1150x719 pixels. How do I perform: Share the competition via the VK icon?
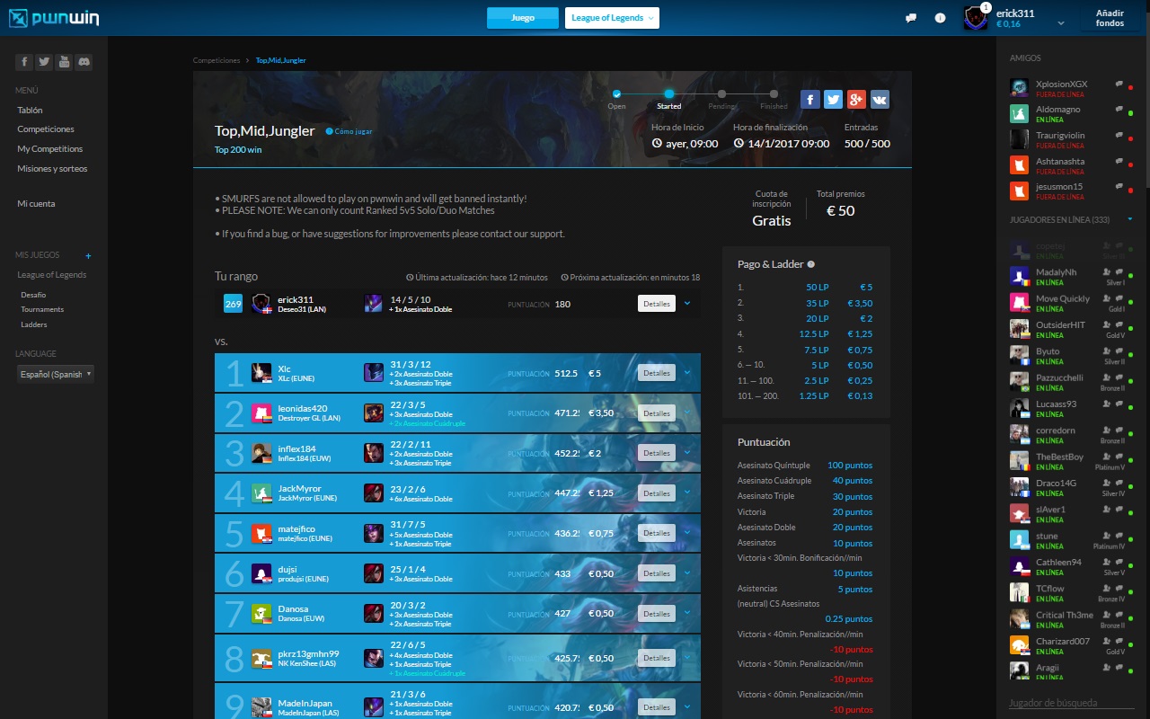[x=880, y=99]
